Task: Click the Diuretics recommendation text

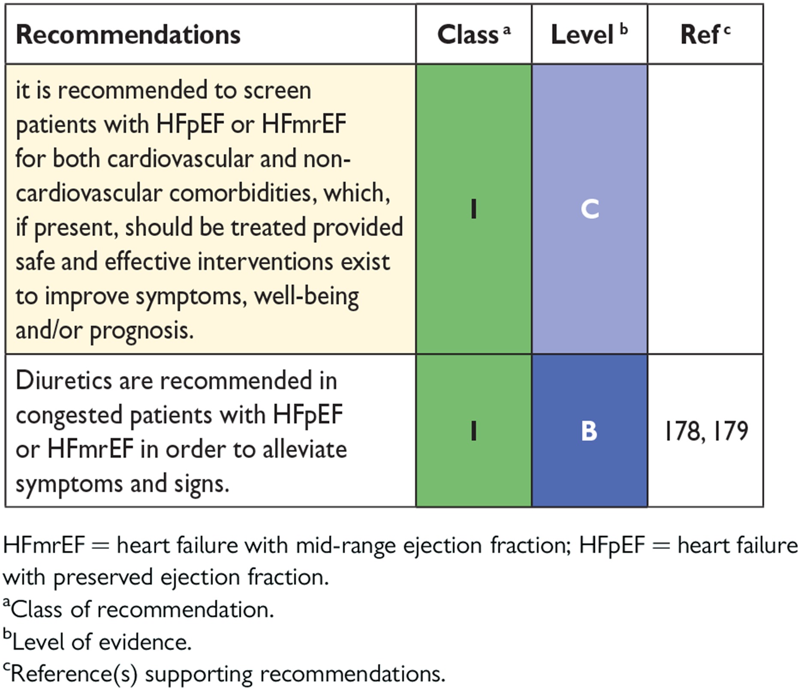Action: (x=181, y=432)
